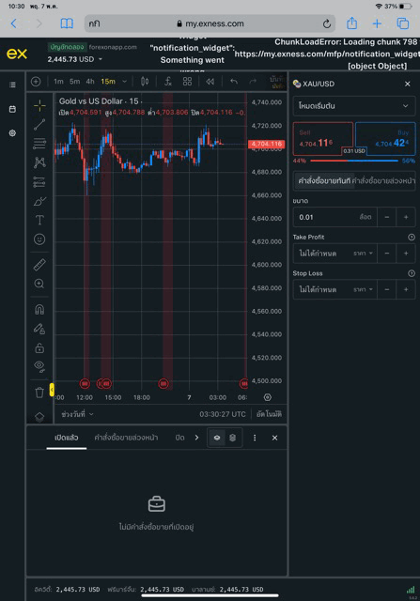Activate the magnet snapping mode

click(39, 309)
